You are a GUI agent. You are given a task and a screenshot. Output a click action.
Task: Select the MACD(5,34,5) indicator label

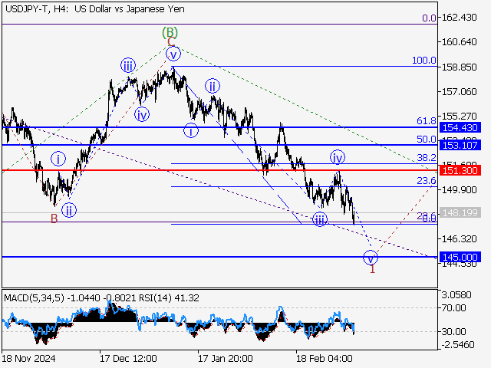36,297
